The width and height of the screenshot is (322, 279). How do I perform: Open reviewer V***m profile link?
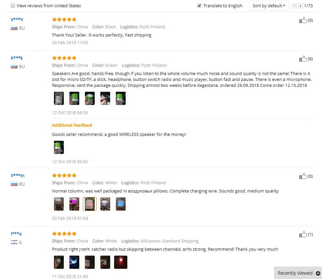17,175
